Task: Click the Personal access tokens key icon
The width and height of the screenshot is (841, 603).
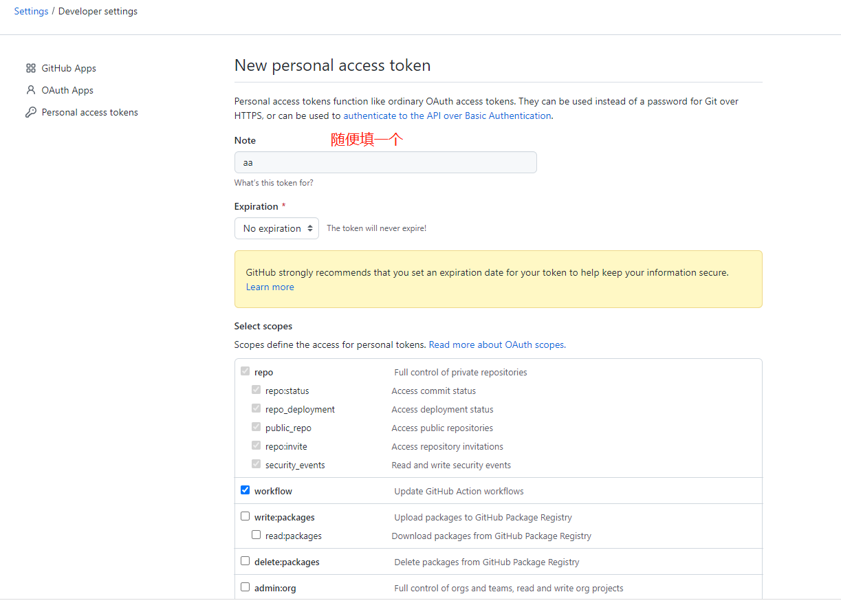Action: 31,111
